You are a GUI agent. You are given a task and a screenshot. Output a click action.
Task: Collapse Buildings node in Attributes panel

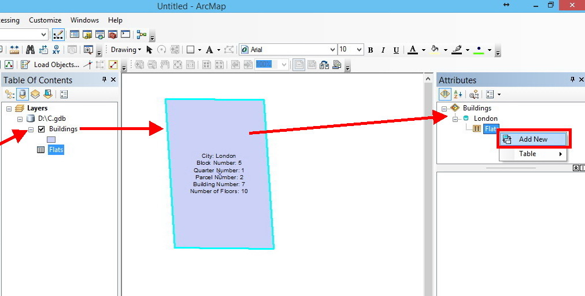coord(444,109)
